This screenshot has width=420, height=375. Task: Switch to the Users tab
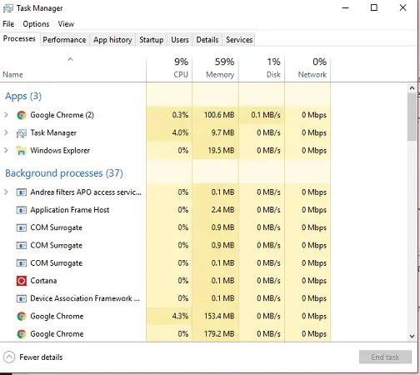click(x=180, y=40)
